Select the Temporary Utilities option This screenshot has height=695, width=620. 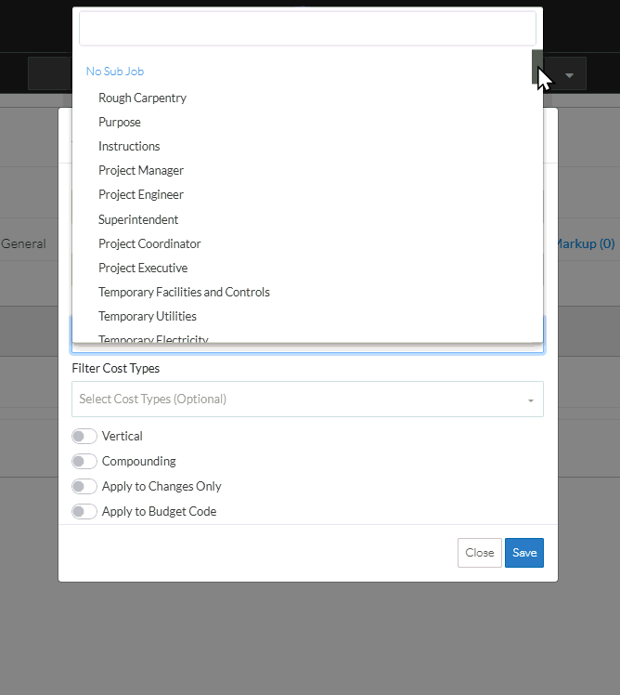pos(148,316)
